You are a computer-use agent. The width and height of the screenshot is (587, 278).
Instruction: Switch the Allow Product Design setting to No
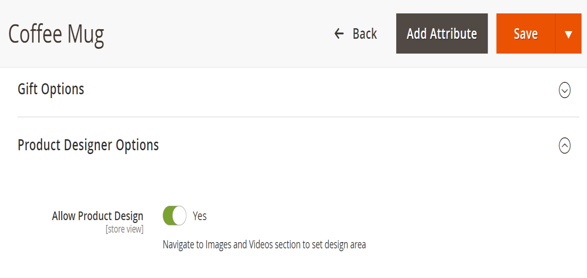click(x=175, y=216)
